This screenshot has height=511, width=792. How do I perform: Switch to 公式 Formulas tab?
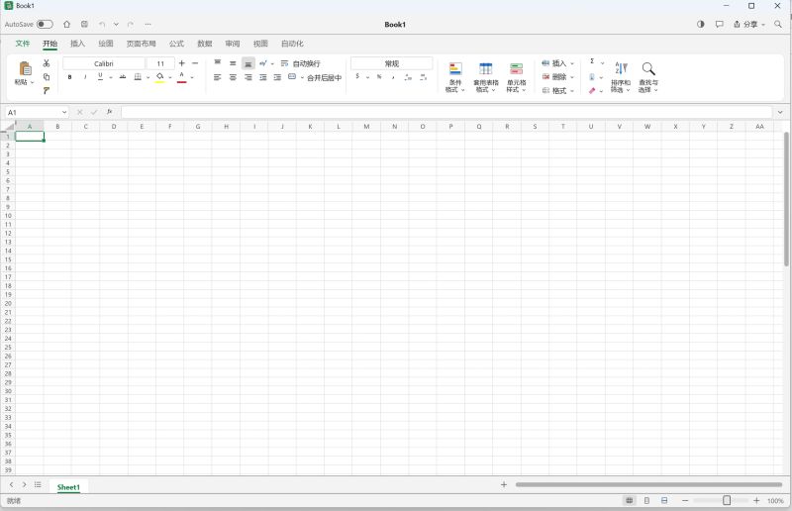click(x=176, y=44)
